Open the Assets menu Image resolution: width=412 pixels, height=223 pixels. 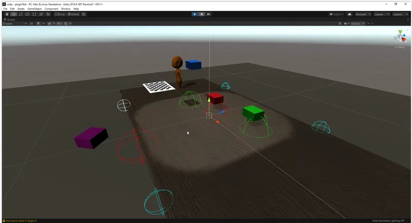coord(21,9)
